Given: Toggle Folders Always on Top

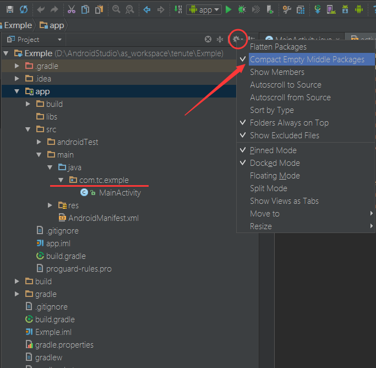Looking at the screenshot, I should (306, 123).
